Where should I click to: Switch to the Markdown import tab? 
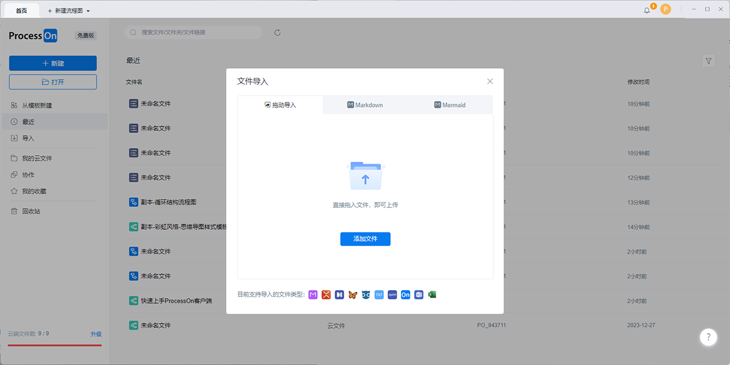[x=365, y=105]
